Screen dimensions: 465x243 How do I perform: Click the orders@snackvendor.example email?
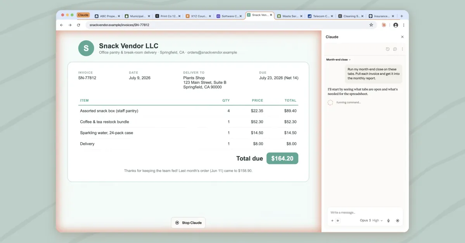click(x=212, y=52)
